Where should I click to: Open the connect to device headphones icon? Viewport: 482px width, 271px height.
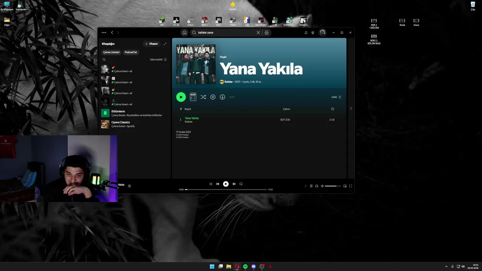[x=317, y=186]
